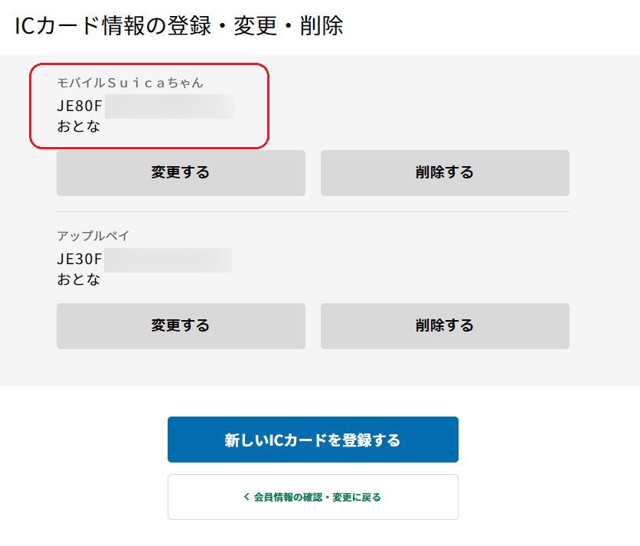Click empty gray area below アップルペイ buttons
Image resolution: width=640 pixels, height=546 pixels.
(312, 368)
